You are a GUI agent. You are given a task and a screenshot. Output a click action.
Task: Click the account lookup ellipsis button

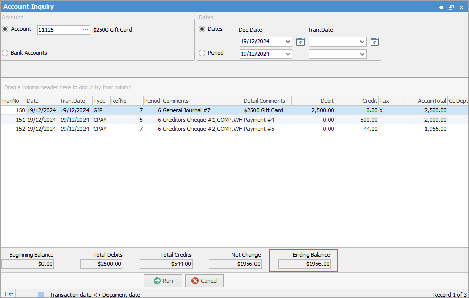point(86,30)
